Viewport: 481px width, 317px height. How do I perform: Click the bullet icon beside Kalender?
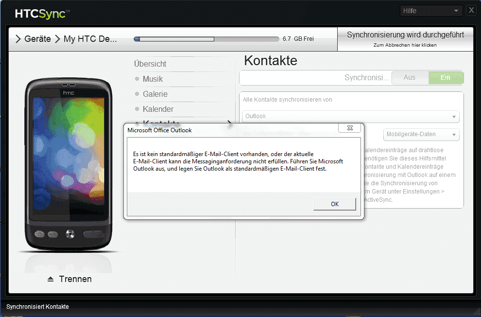[x=137, y=109]
